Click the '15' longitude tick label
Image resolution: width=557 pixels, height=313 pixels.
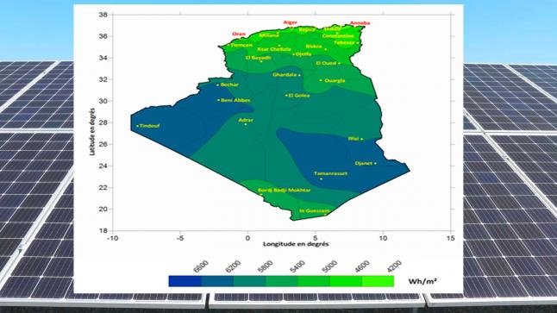[450, 238]
